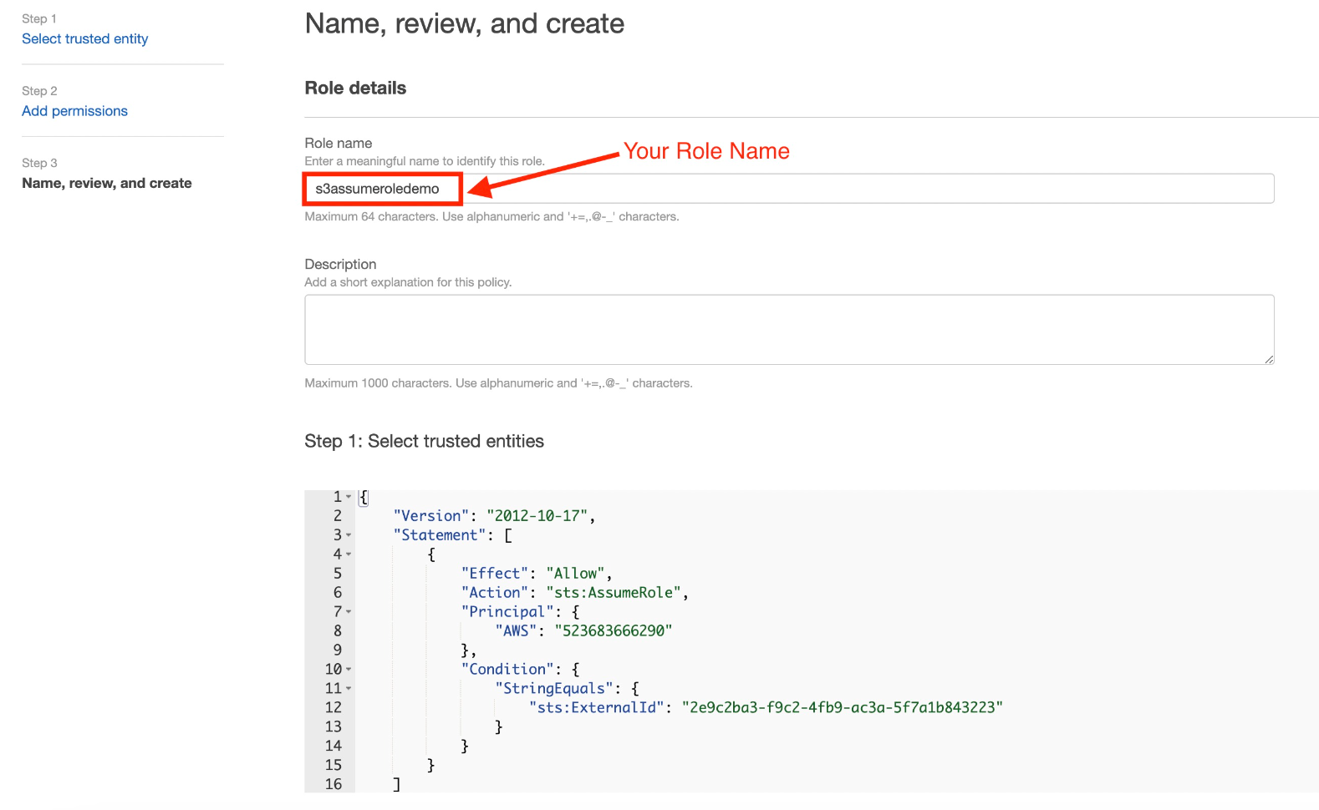Select the Name, review, and create step

coord(106,183)
